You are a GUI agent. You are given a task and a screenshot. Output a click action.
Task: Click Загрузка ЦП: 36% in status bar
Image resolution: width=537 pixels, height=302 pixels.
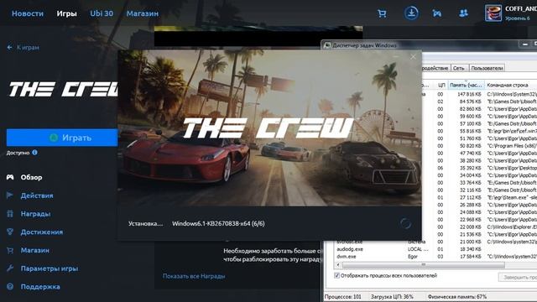pyautogui.click(x=392, y=296)
